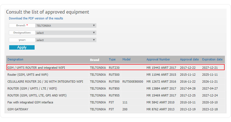This screenshot has width=231, height=122.
Task: Open the year select dropdown
Action: [66, 40]
